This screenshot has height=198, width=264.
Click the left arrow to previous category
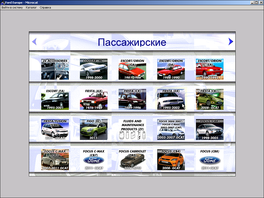[x=34, y=42]
